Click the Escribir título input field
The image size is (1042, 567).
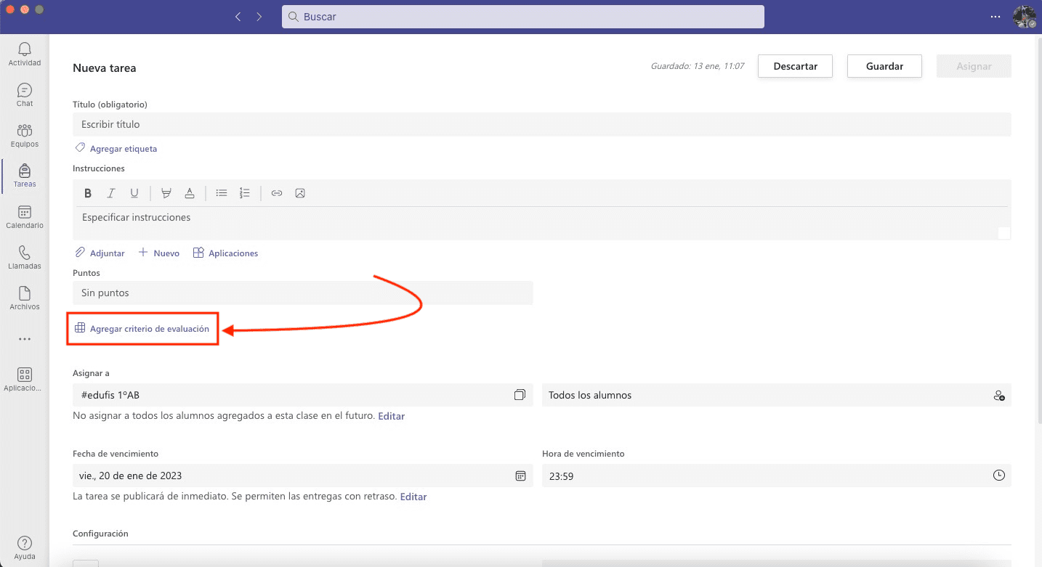coord(541,124)
